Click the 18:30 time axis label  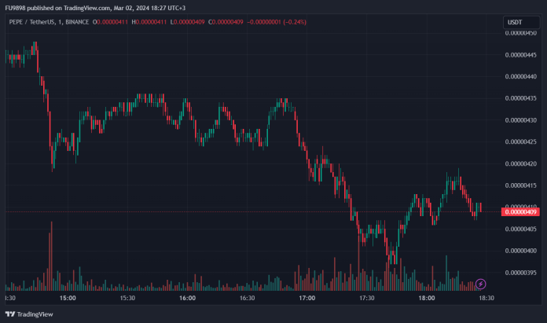click(486, 299)
